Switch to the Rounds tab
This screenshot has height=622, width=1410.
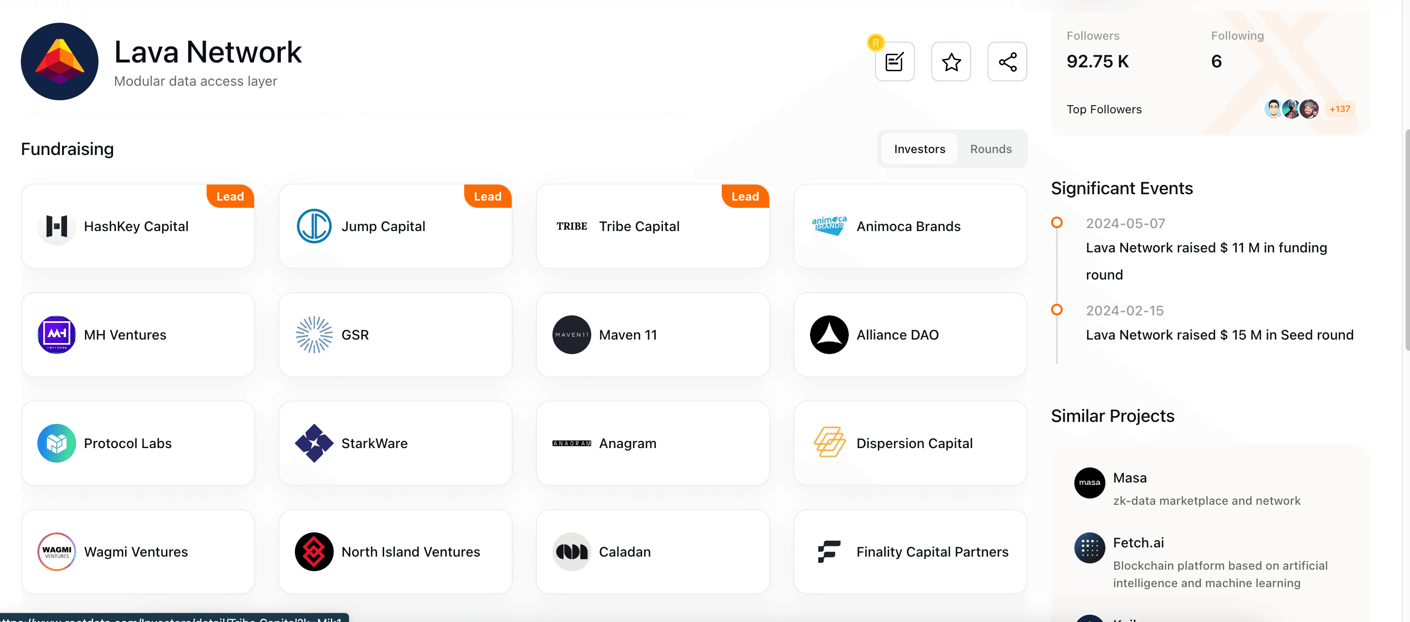991,149
